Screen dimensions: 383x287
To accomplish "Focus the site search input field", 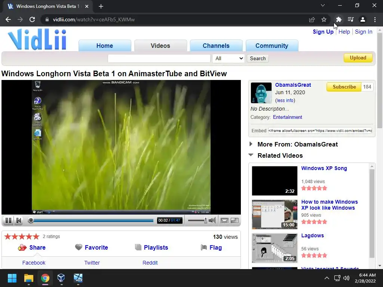I will [159, 58].
